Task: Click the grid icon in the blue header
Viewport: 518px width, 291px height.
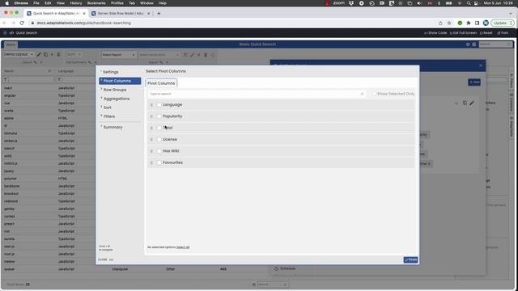Action: (474, 44)
